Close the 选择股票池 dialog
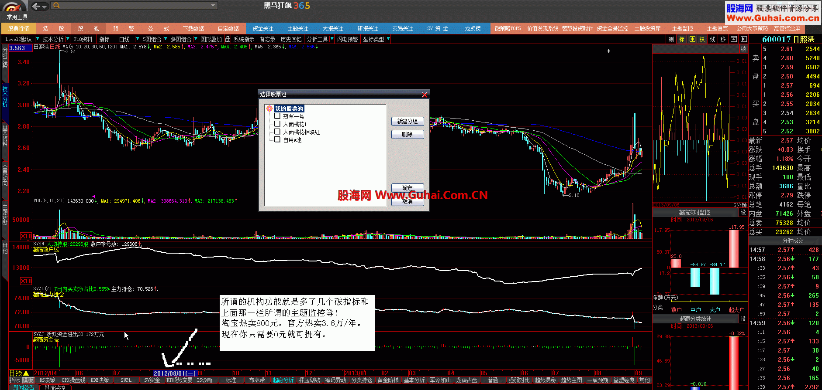 point(425,95)
